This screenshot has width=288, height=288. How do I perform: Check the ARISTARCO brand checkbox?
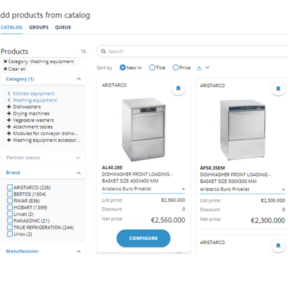tap(10, 187)
